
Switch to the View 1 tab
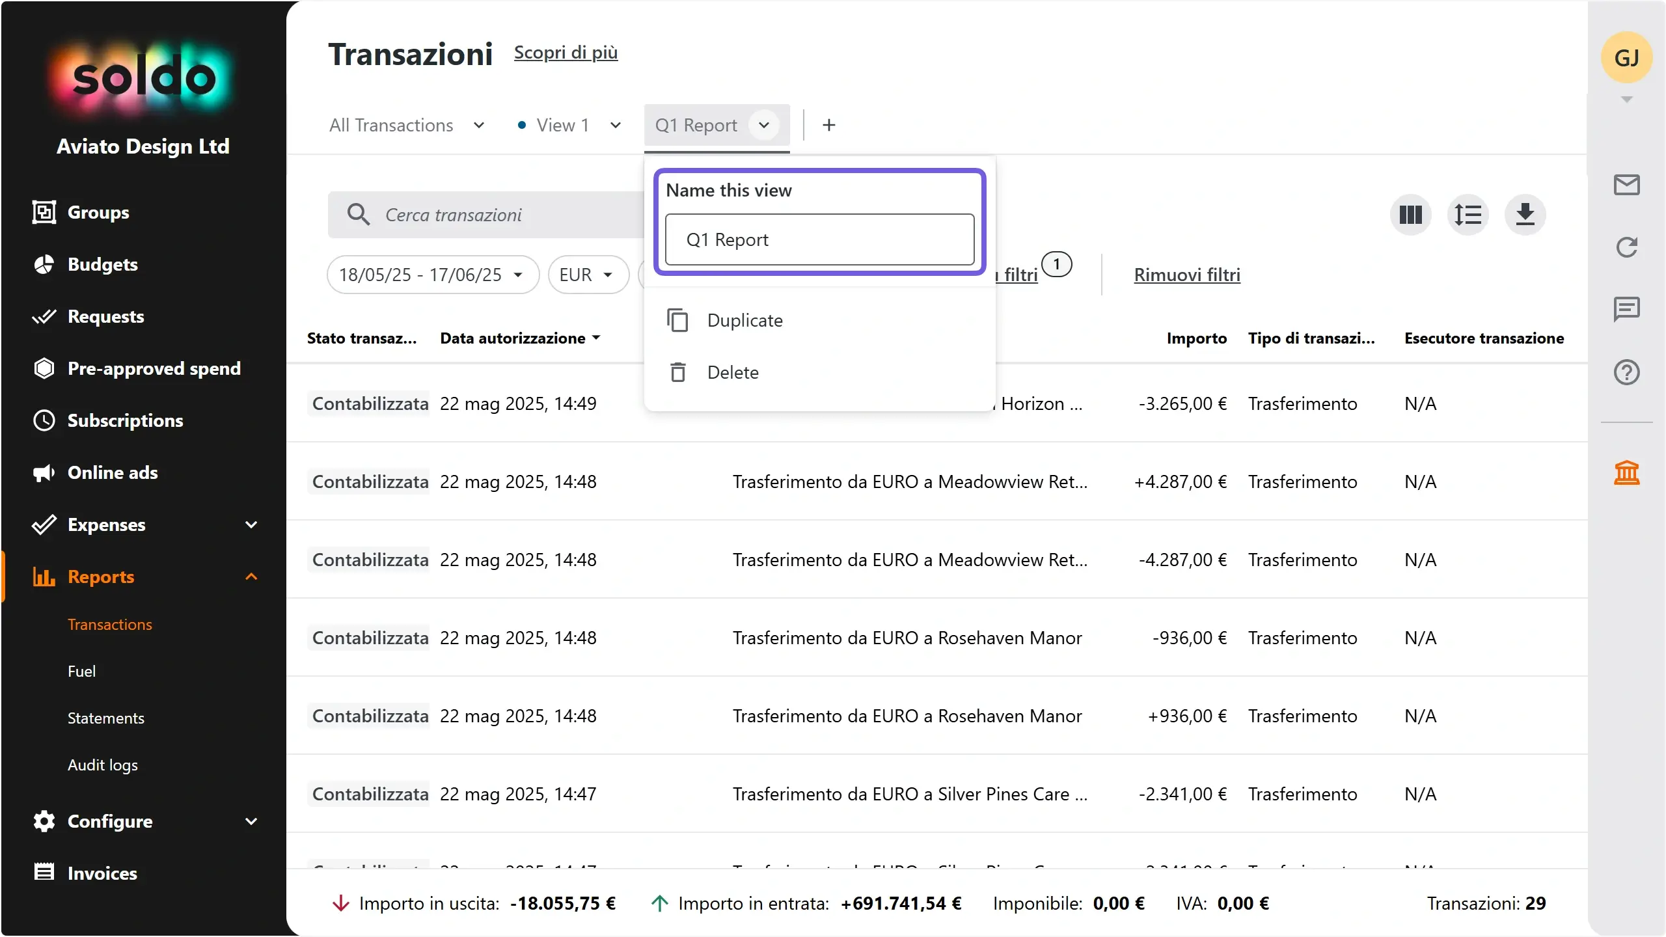tap(562, 125)
